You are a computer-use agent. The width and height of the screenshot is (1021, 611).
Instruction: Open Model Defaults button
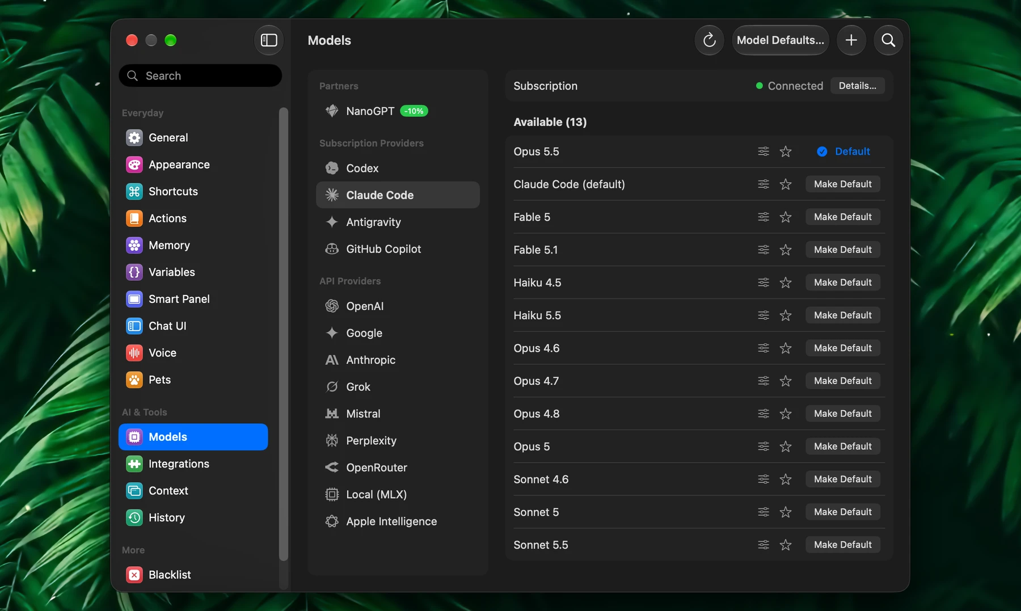(x=780, y=40)
